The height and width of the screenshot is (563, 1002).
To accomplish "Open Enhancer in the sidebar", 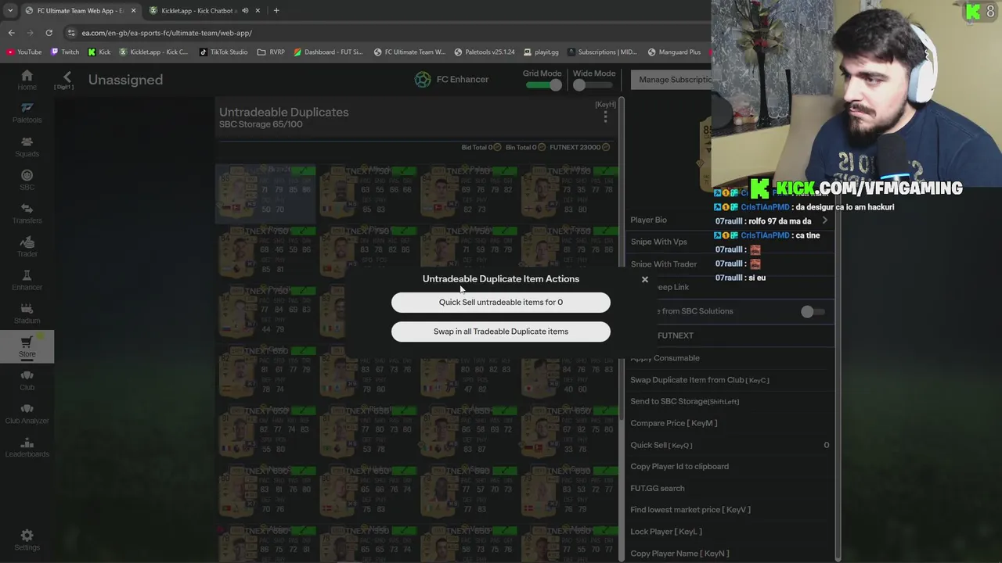I will pos(27,281).
